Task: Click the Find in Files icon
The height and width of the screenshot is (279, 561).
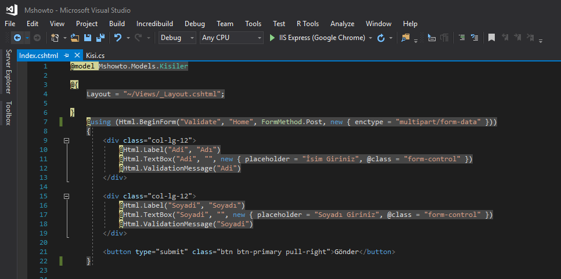Action: point(405,38)
